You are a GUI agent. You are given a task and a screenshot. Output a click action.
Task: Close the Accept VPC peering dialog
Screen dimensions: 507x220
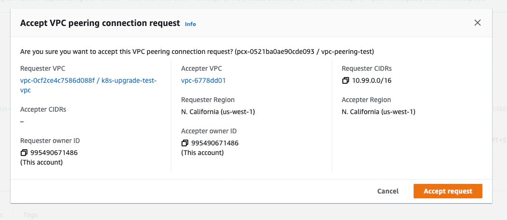tap(478, 23)
